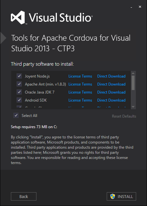Image resolution: width=147 pixels, height=206 pixels.
Task: Open Direct Download for Oracle Java JDK 7
Action: [x=111, y=92]
